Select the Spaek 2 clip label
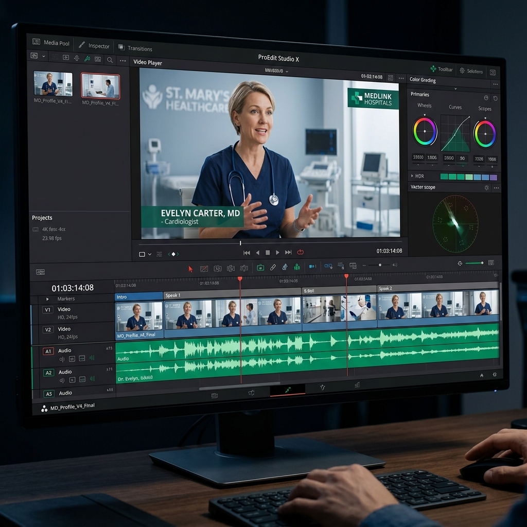This screenshot has height=527, width=527. coord(385,288)
